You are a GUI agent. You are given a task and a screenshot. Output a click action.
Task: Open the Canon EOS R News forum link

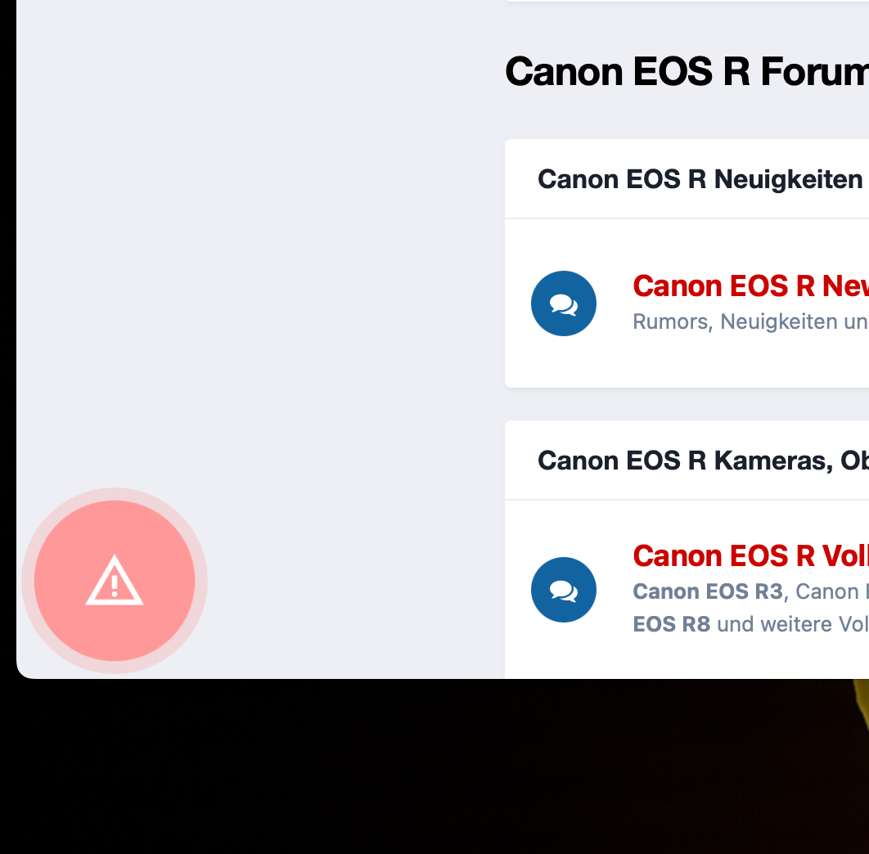pyautogui.click(x=745, y=286)
